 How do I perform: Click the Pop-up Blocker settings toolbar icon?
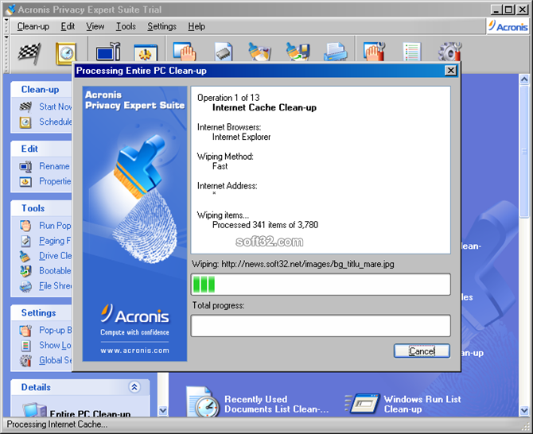tap(374, 52)
